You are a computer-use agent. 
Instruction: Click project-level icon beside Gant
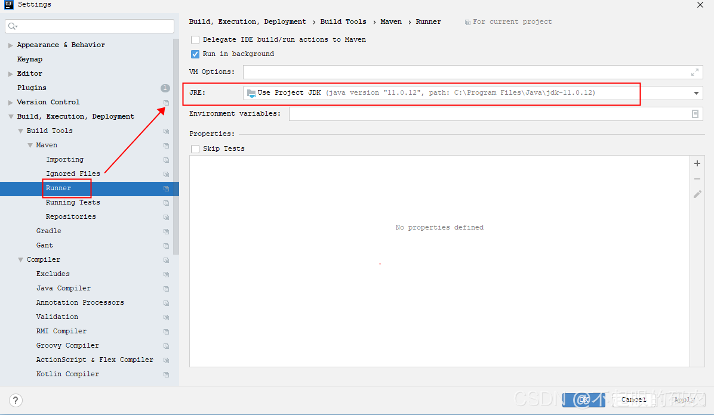coord(166,246)
